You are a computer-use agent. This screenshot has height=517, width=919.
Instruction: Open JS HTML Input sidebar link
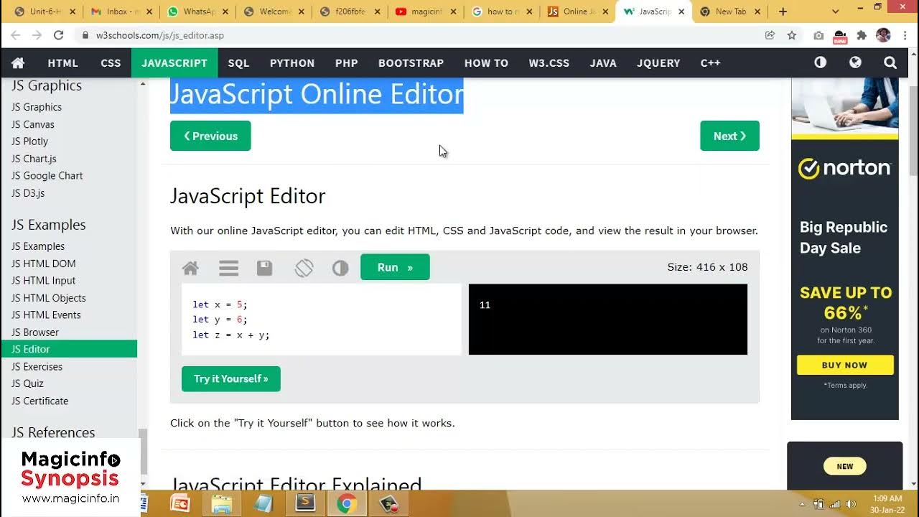(43, 281)
